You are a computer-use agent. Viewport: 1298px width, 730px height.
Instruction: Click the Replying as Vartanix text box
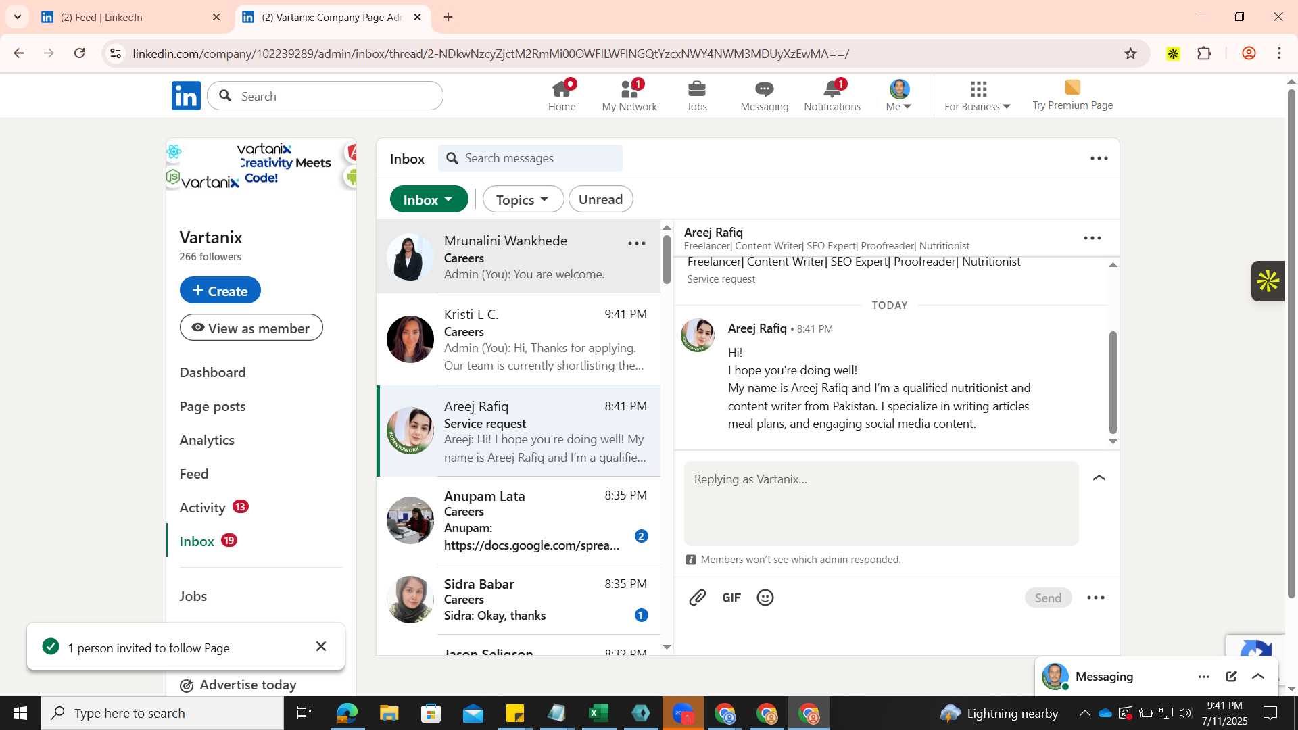pos(881,504)
